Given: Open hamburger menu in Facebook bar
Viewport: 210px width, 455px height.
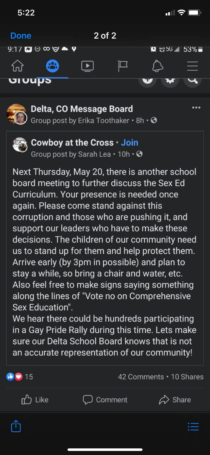Looking at the screenshot, I should [x=192, y=66].
